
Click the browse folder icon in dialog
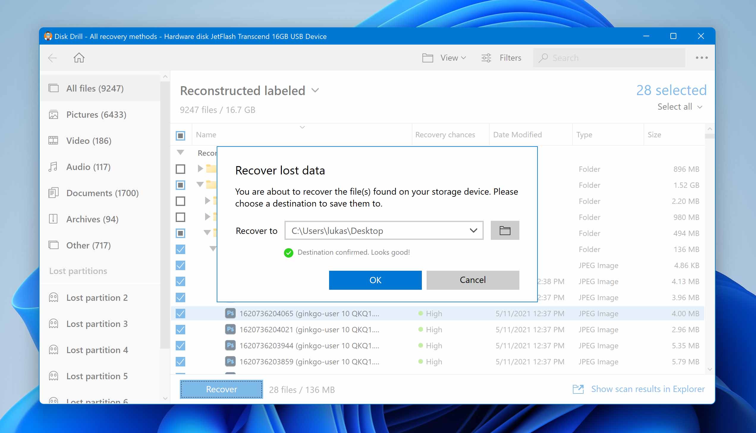[x=504, y=231]
